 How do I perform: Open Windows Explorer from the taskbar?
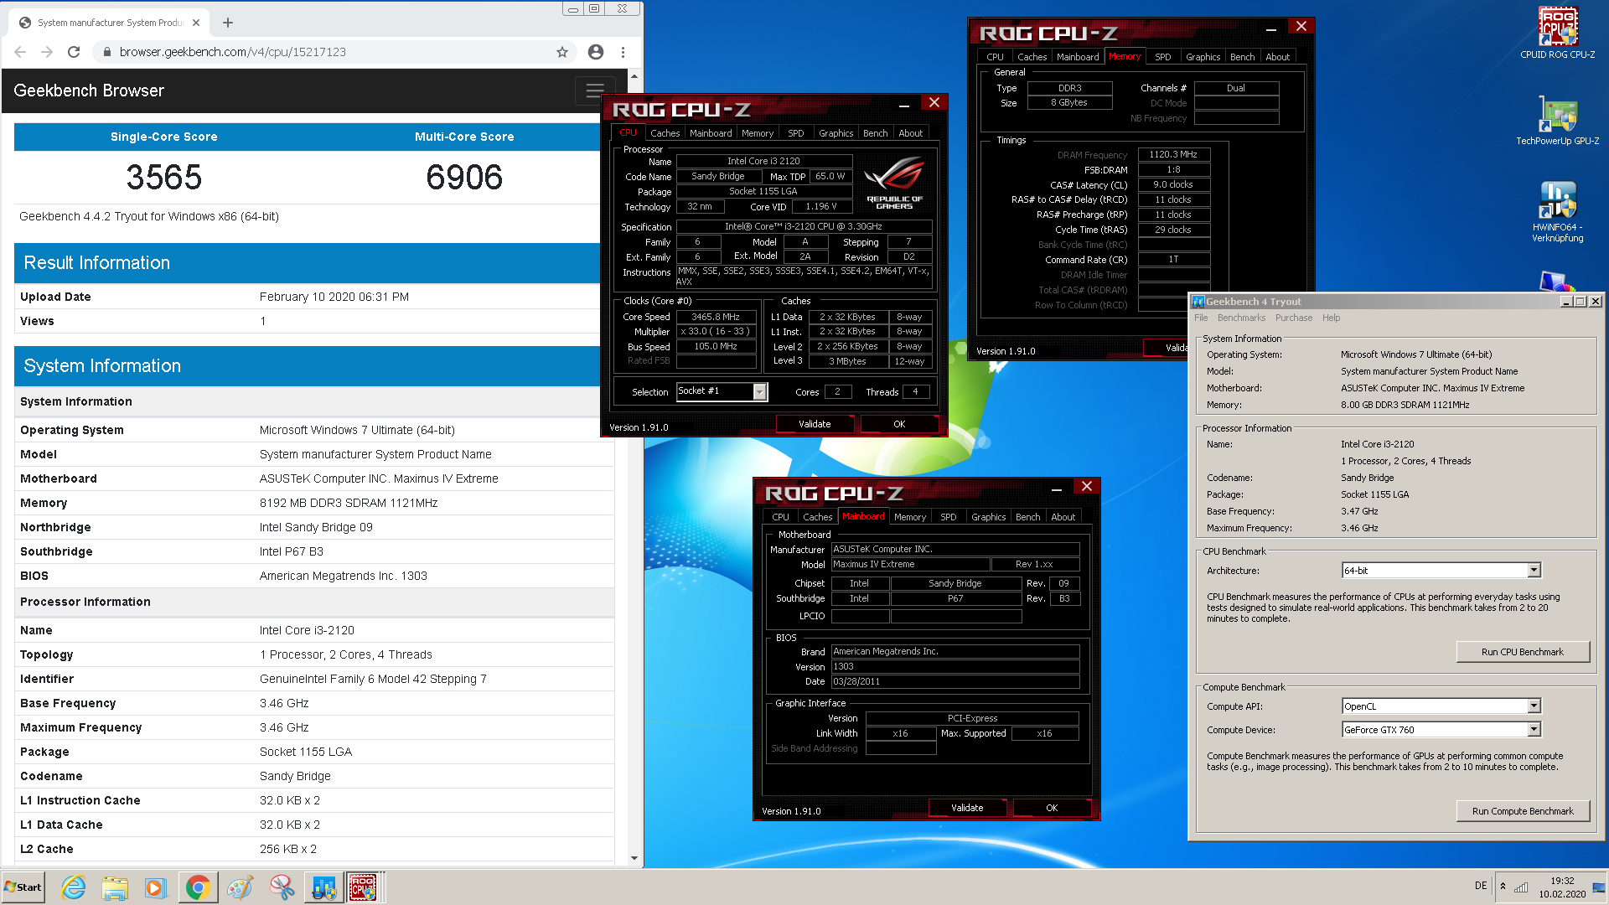click(x=115, y=887)
